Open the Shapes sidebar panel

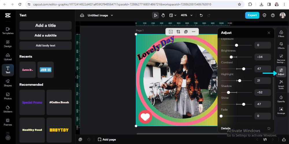coord(8,83)
